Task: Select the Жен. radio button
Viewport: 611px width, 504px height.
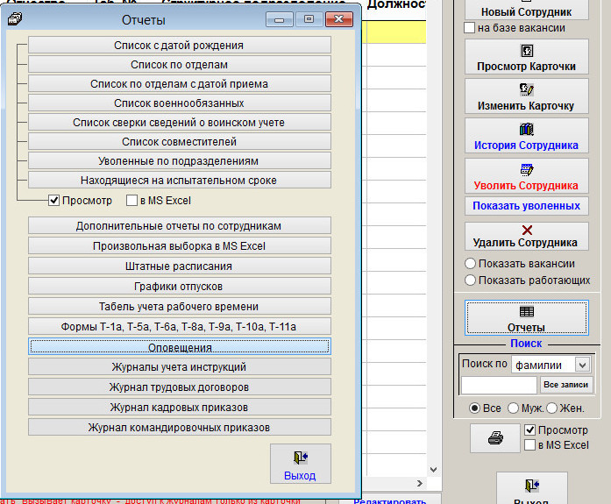Action: (551, 408)
